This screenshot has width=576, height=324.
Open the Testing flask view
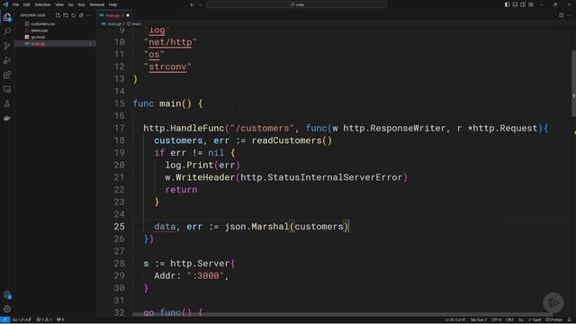click(7, 103)
